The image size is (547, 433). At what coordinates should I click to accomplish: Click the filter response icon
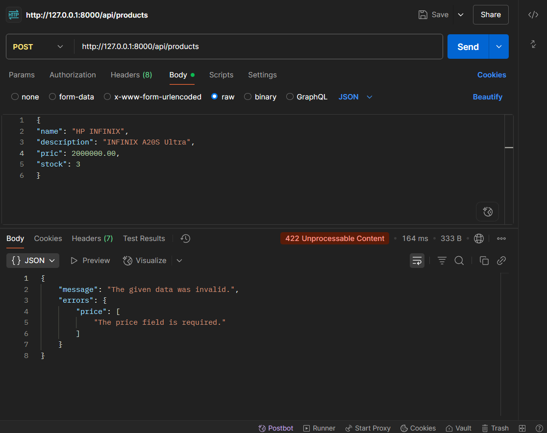pos(442,261)
